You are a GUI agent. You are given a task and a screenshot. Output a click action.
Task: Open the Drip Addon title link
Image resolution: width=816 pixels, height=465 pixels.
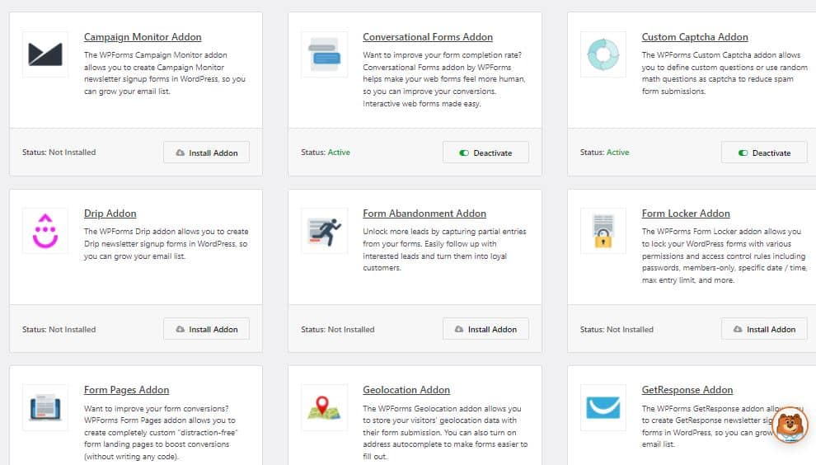(110, 214)
